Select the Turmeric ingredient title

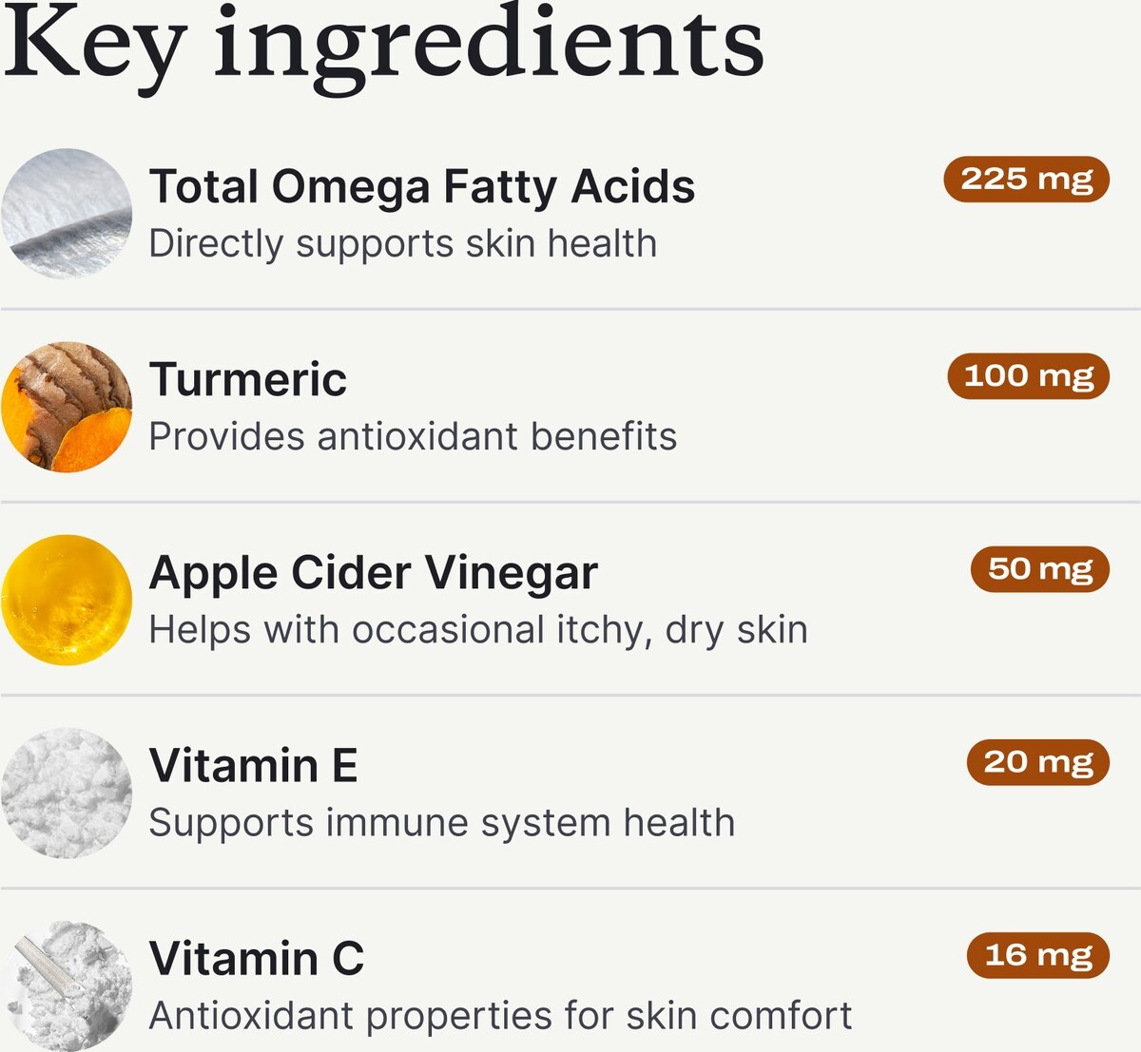point(248,379)
